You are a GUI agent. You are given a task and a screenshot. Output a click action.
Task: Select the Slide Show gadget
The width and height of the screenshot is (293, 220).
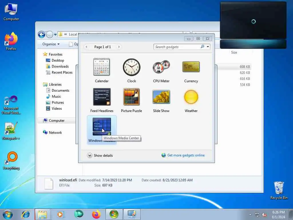point(161,100)
